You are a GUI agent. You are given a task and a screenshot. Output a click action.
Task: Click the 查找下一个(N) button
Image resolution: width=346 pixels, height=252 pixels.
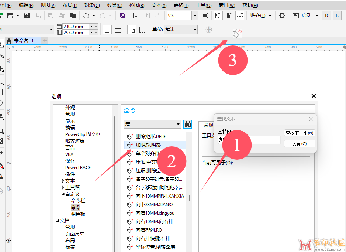(300, 133)
